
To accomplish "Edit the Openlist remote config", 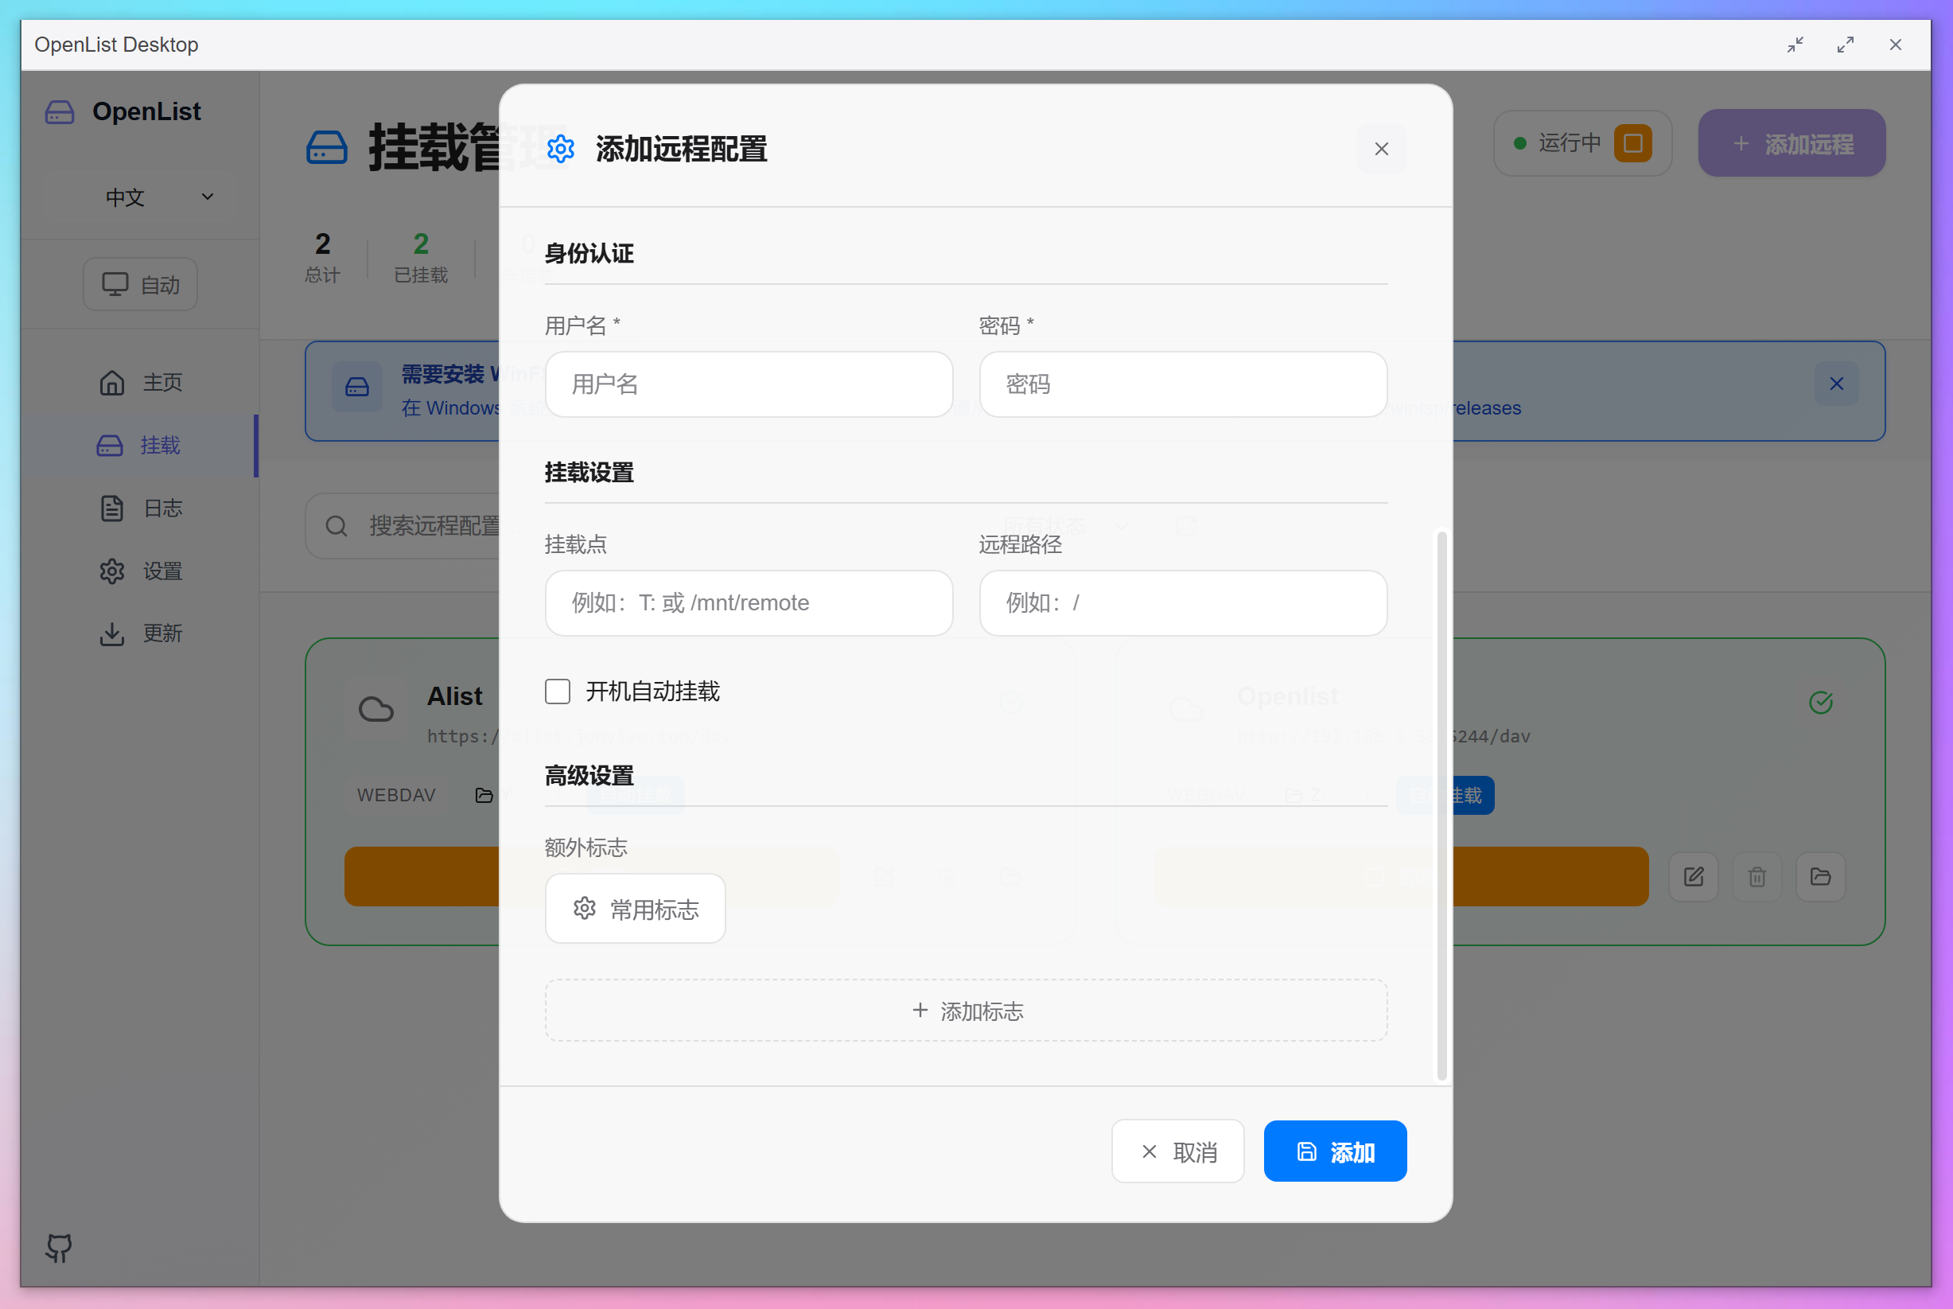I will (x=1694, y=877).
